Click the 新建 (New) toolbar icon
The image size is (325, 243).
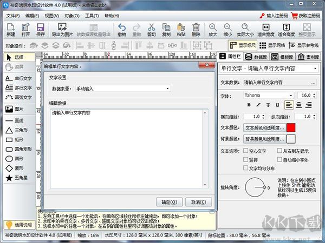tap(11, 29)
